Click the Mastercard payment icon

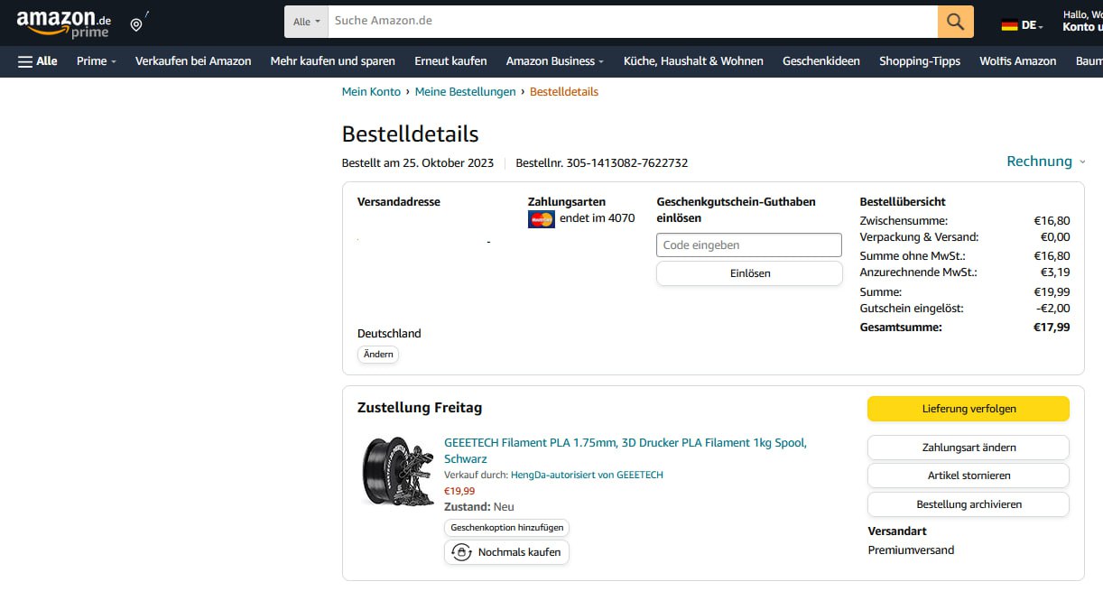click(x=541, y=218)
